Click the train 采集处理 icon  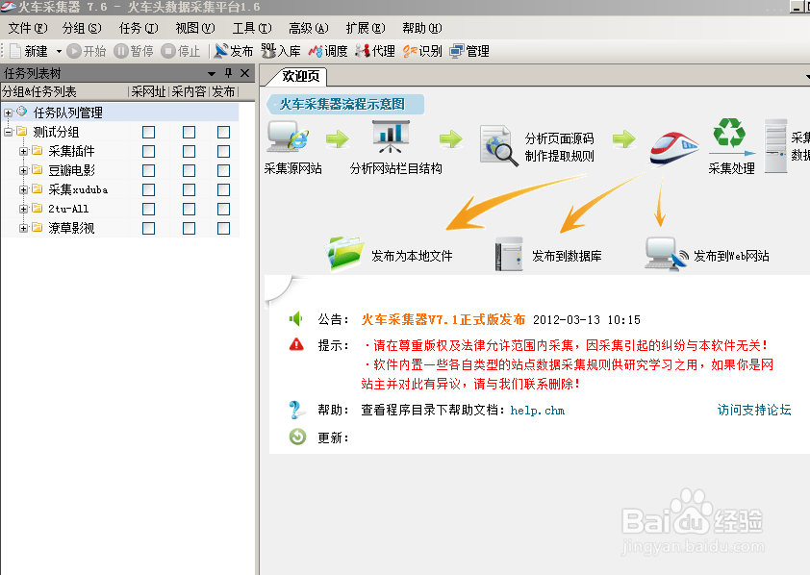coord(674,148)
